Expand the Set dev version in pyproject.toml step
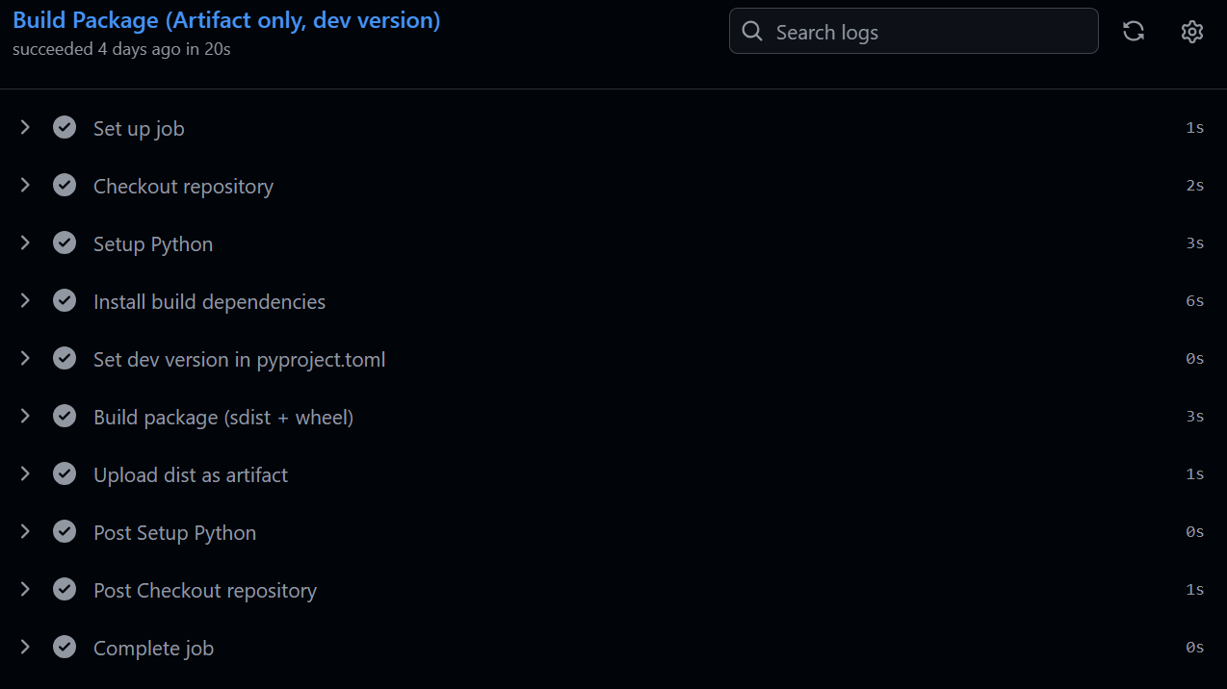The width and height of the screenshot is (1227, 689). click(25, 358)
